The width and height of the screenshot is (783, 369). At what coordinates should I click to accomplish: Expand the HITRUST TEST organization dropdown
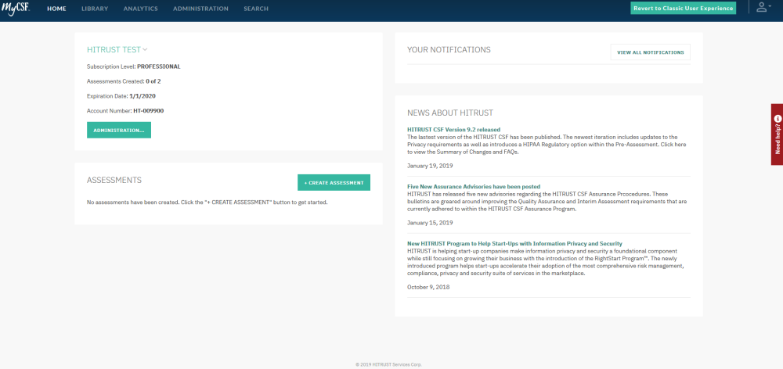[117, 50]
